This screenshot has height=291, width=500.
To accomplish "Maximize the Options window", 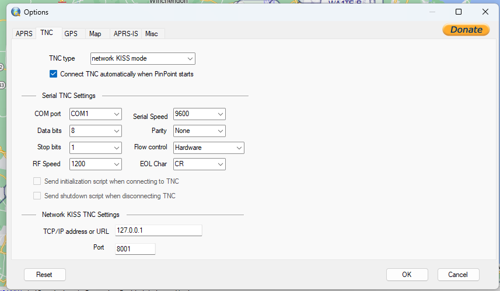I will tap(459, 12).
